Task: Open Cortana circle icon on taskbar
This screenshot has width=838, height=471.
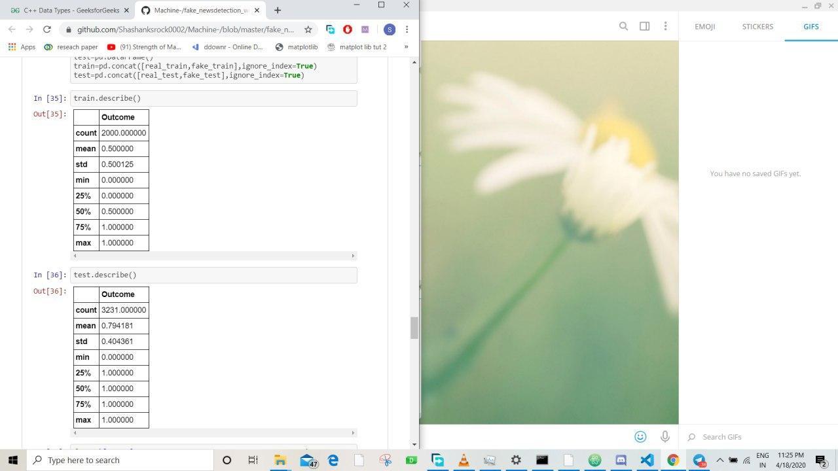Action: (x=227, y=460)
